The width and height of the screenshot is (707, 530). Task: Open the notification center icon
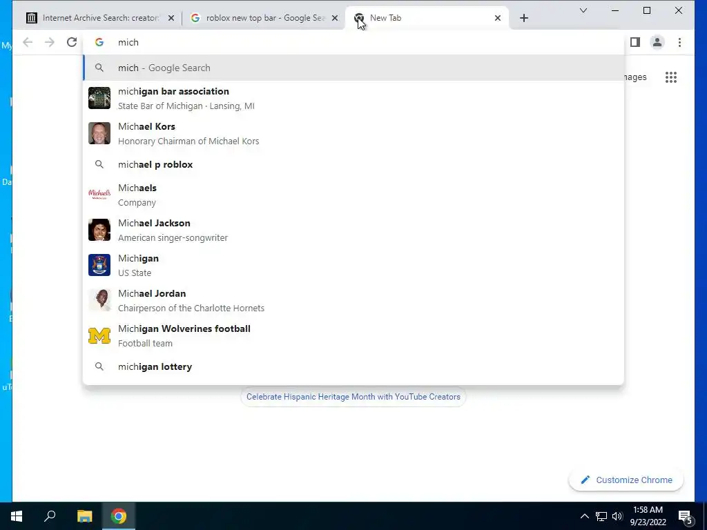(686, 516)
